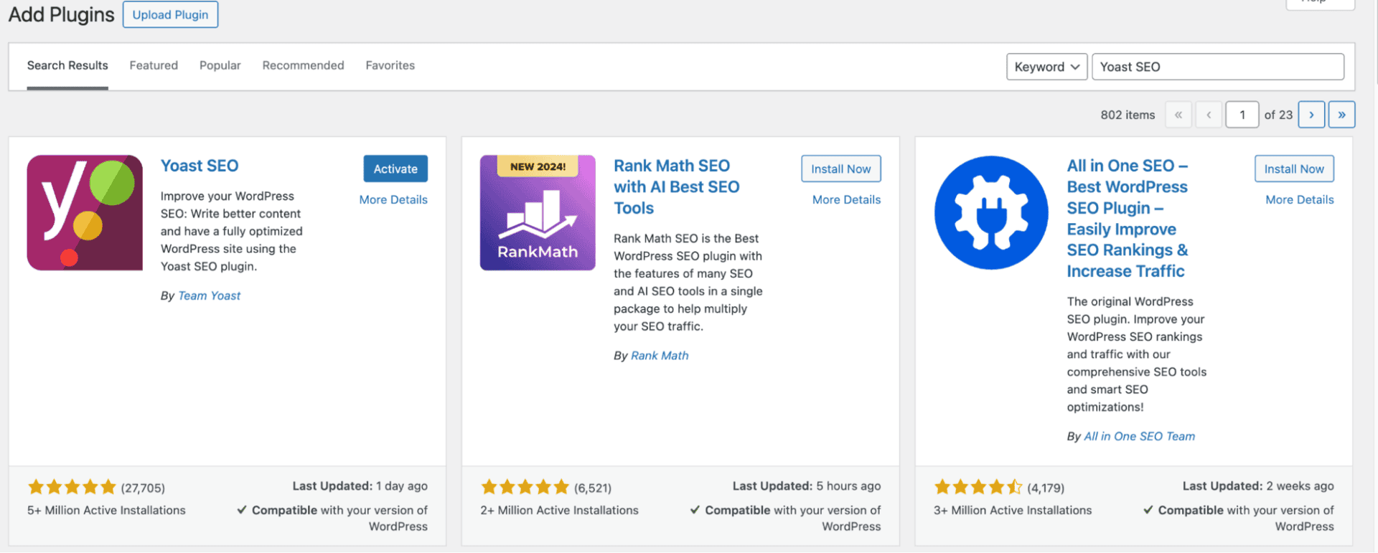Open the Favorites plugins tab
1378x553 pixels.
390,65
